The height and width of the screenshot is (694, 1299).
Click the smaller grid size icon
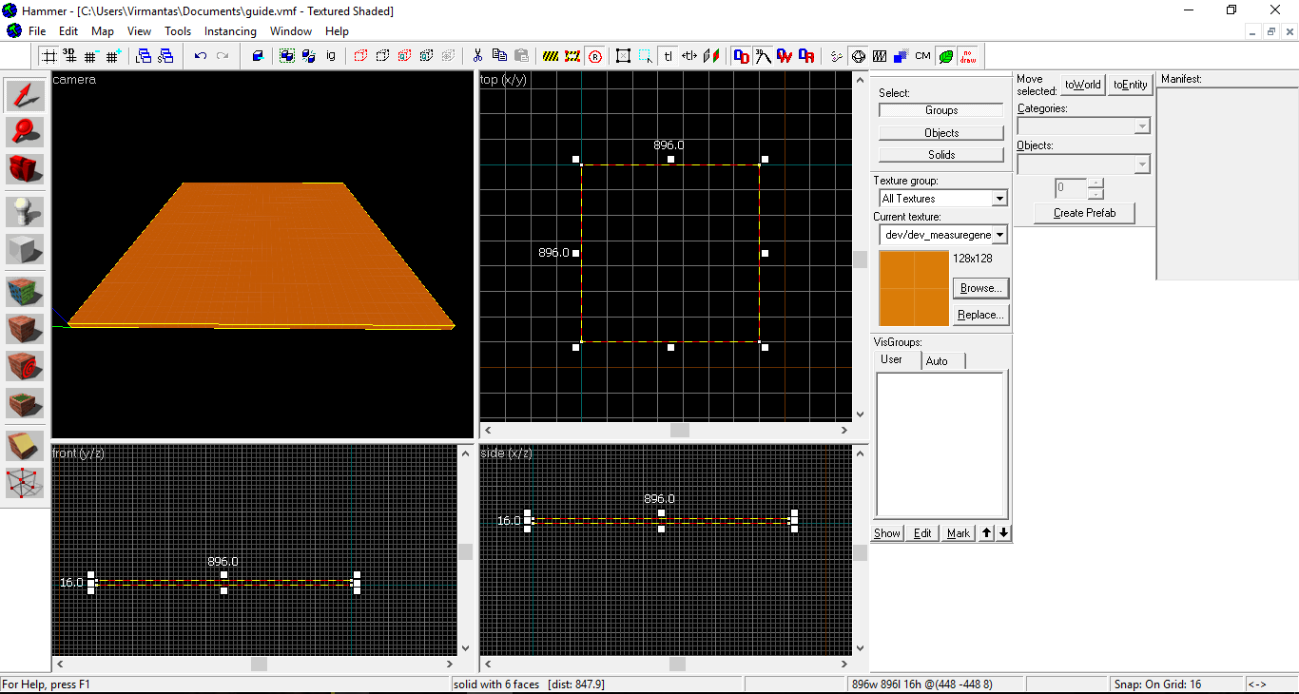92,56
